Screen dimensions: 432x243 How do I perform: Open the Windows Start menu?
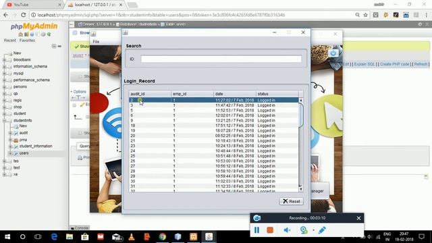tap(7, 237)
